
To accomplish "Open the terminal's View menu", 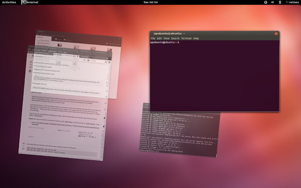I will [x=166, y=38].
